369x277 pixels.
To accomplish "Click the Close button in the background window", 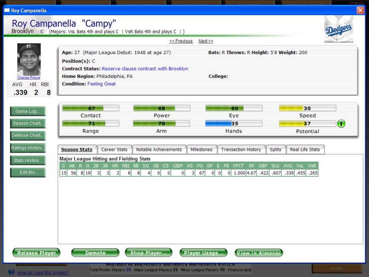I will pyautogui.click(x=337, y=269).
